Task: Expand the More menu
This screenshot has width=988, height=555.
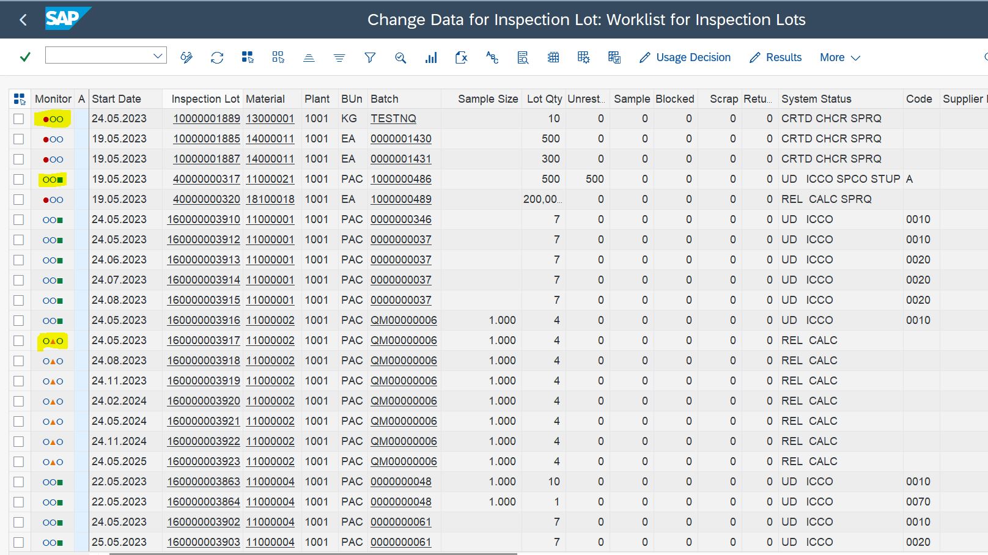Action: (x=839, y=57)
